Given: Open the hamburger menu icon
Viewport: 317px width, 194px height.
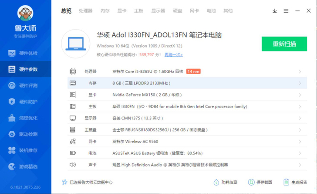Looking at the screenshot, I should [286, 11].
